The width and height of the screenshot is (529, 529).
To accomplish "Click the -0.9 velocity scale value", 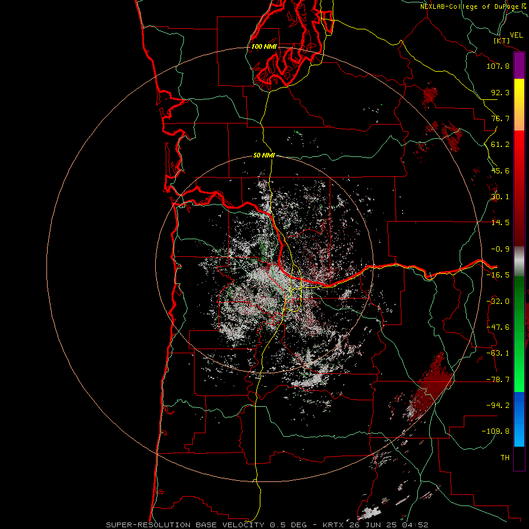I will point(500,249).
